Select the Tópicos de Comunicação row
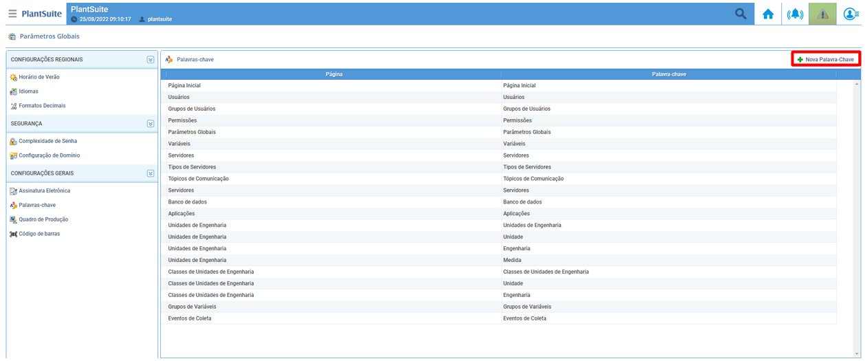 [x=500, y=179]
